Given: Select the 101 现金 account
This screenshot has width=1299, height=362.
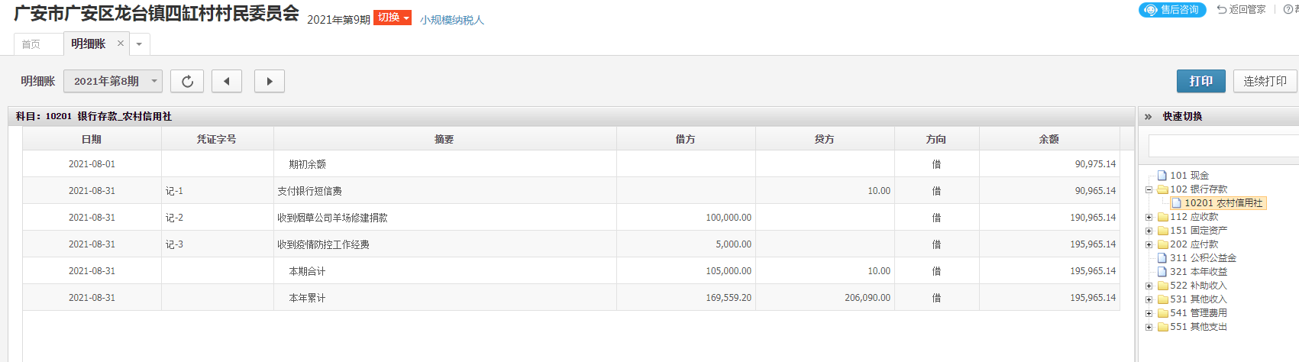Looking at the screenshot, I should pyautogui.click(x=1188, y=176).
